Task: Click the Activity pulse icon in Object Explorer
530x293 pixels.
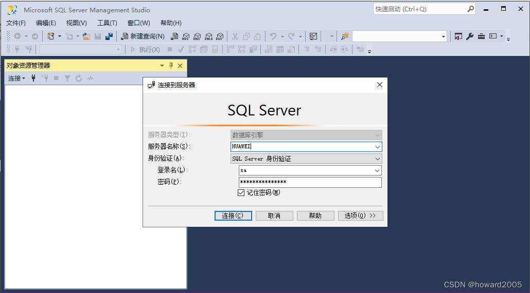Action: click(90, 78)
